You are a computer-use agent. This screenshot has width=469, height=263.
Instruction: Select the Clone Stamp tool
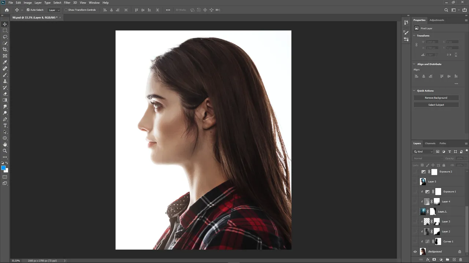[x=5, y=81]
